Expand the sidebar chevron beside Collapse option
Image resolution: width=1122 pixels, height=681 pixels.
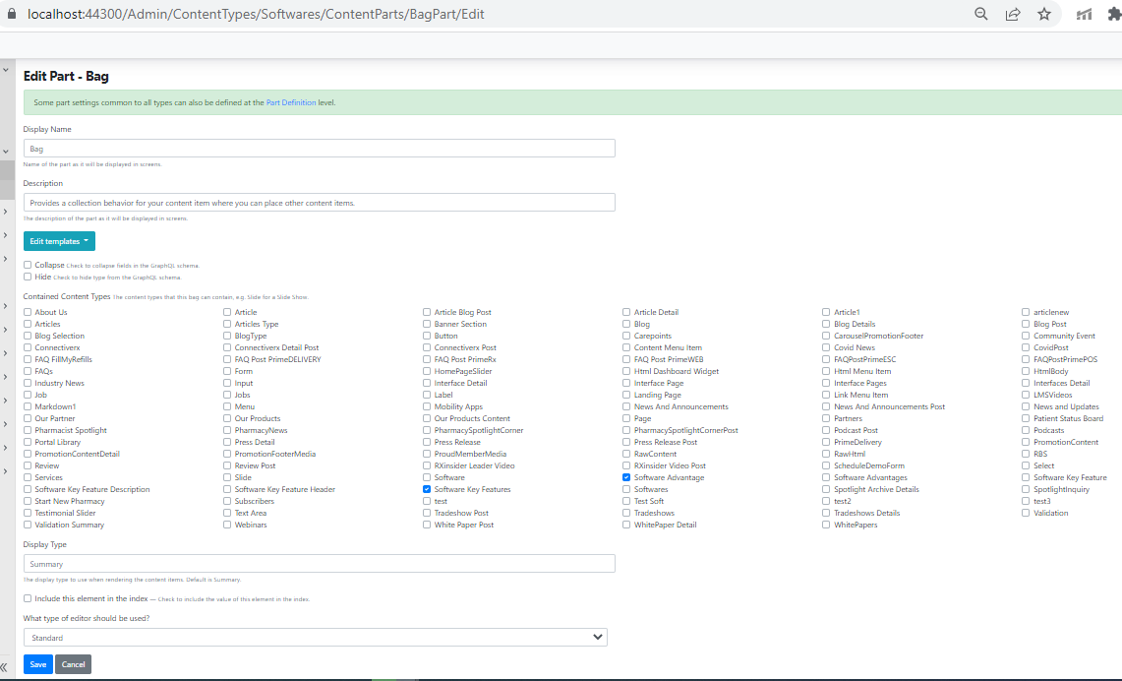pos(5,259)
